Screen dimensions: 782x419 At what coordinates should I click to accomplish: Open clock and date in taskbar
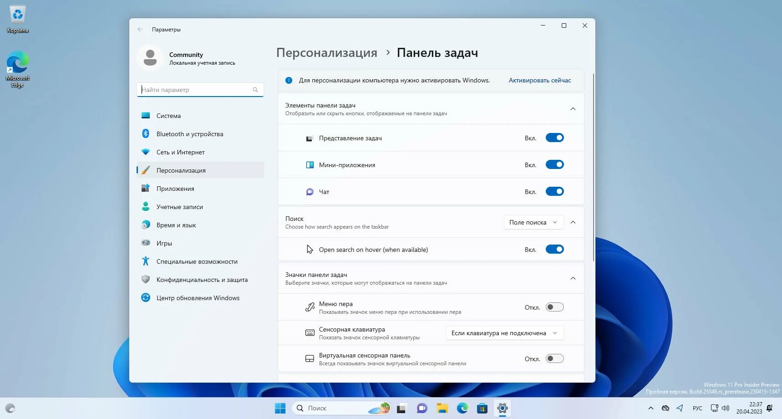pyautogui.click(x=749, y=408)
